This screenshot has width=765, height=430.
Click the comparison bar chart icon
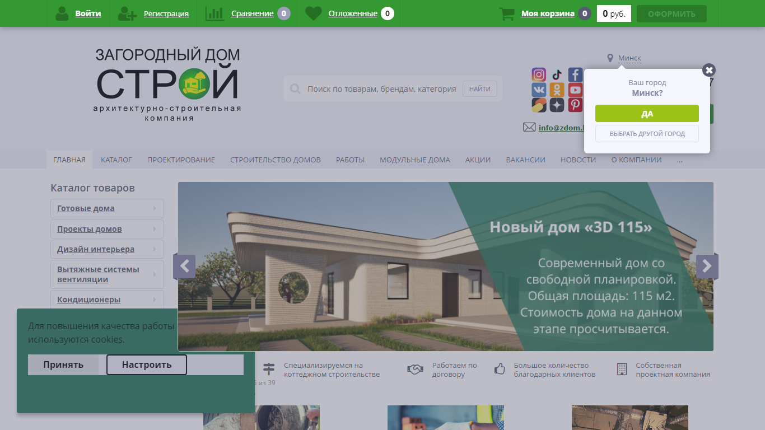(214, 13)
